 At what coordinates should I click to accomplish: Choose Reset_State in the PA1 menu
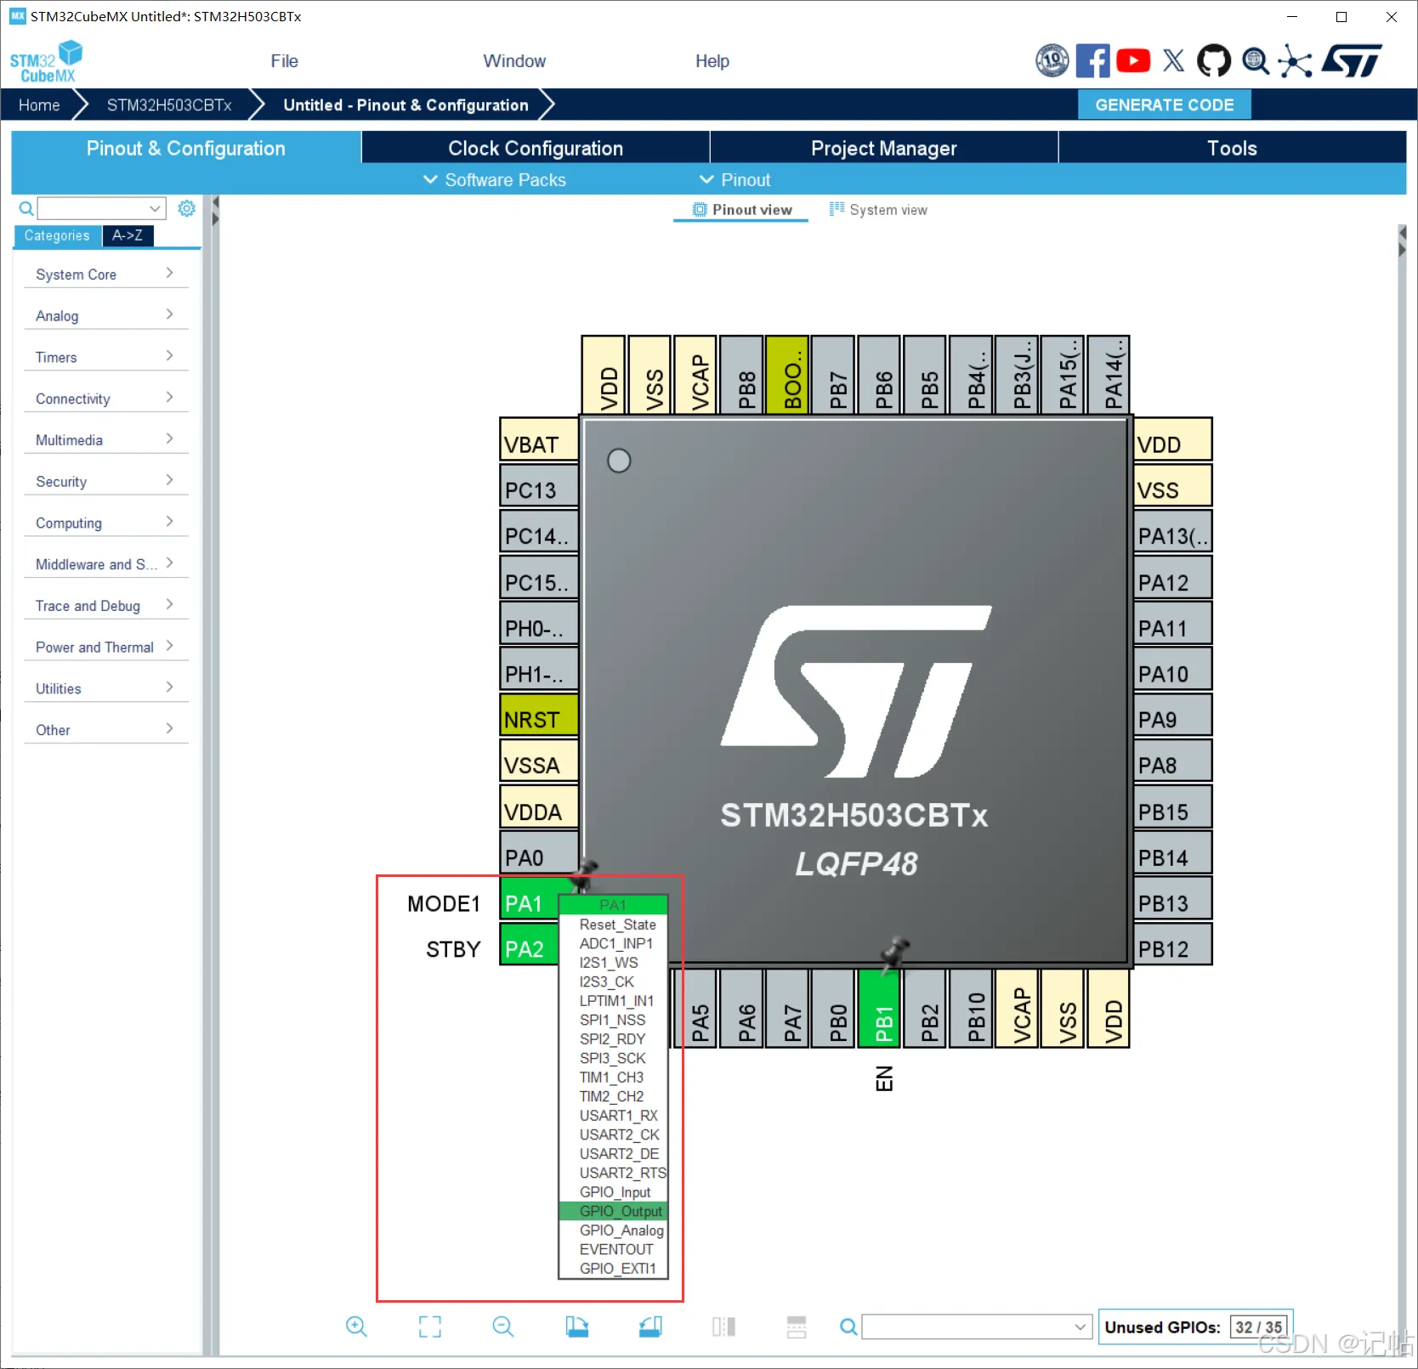click(613, 925)
